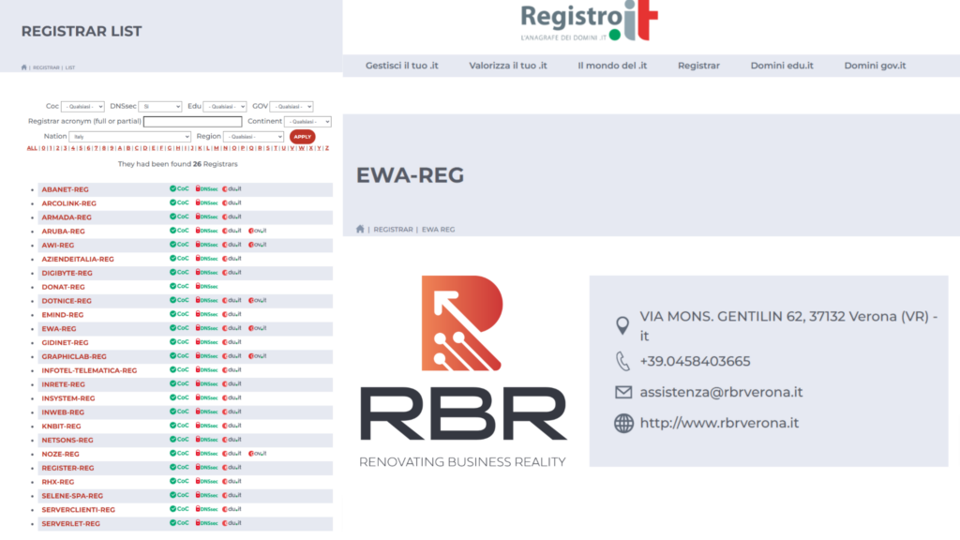Viewport: 960px width, 540px height.
Task: Click the location pin icon beside address
Action: pyautogui.click(x=622, y=325)
